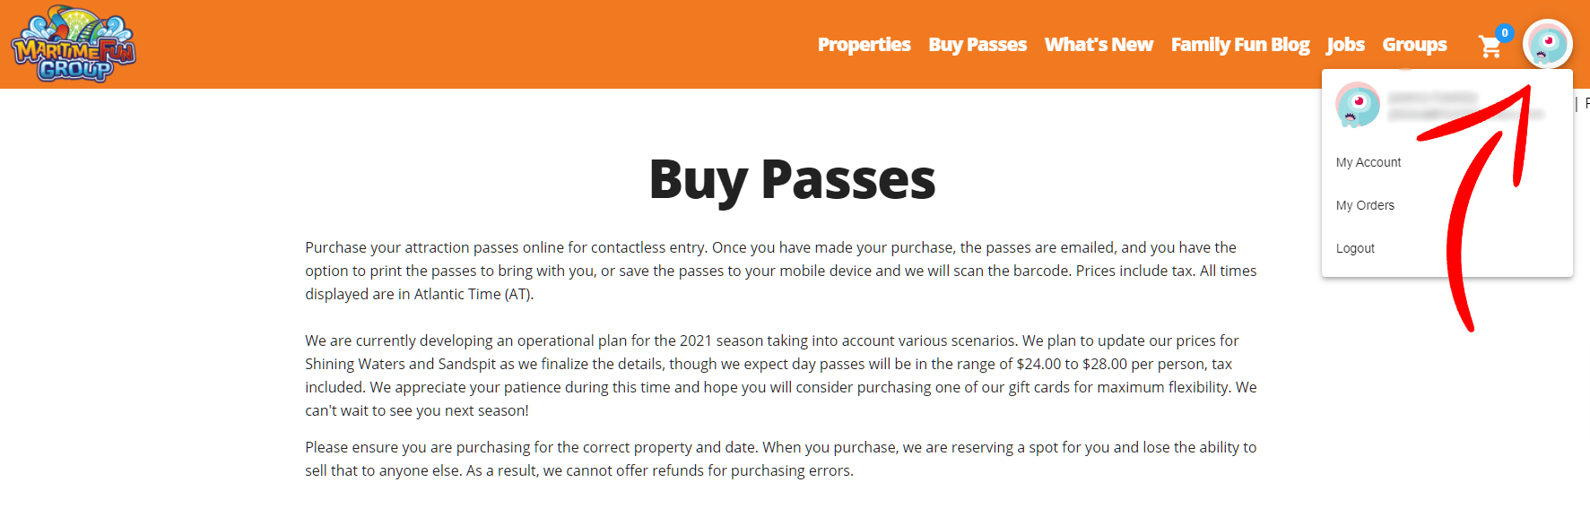Open the shopping cart icon
1590x517 pixels.
click(1490, 47)
